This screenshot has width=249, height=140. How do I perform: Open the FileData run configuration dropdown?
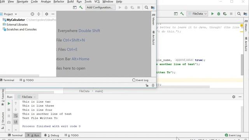(197, 14)
